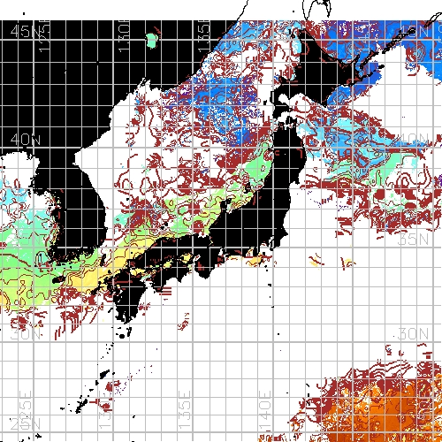Viewport: 442px width, 442px height.
Task: Select the 35N label on the right side
Action: [413, 240]
